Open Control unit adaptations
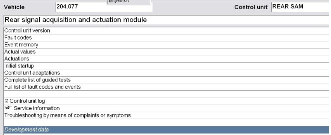This screenshot has height=135, width=331. (x=166, y=73)
